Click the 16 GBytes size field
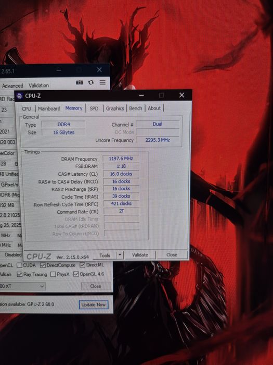The height and width of the screenshot is (365, 273). point(63,132)
